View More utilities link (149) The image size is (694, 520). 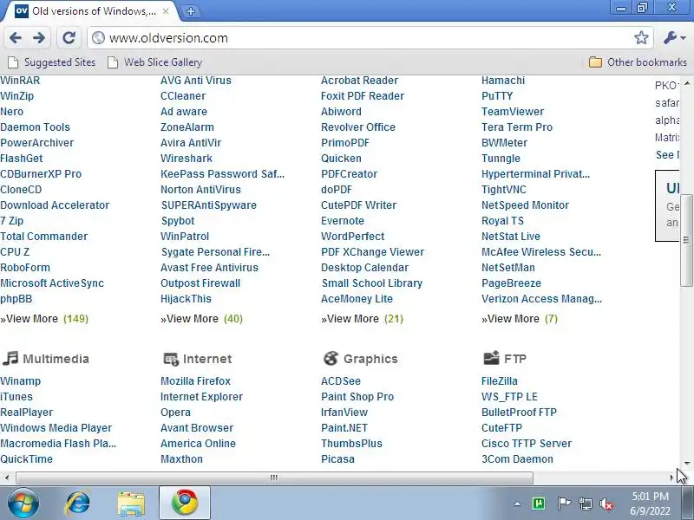pos(44,319)
